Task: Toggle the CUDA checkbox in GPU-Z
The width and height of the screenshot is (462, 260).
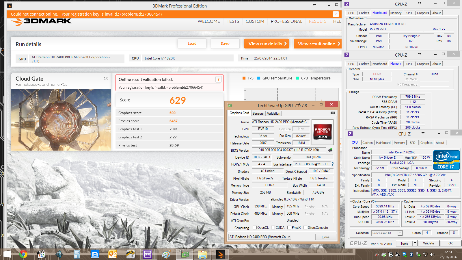Action: click(273, 228)
